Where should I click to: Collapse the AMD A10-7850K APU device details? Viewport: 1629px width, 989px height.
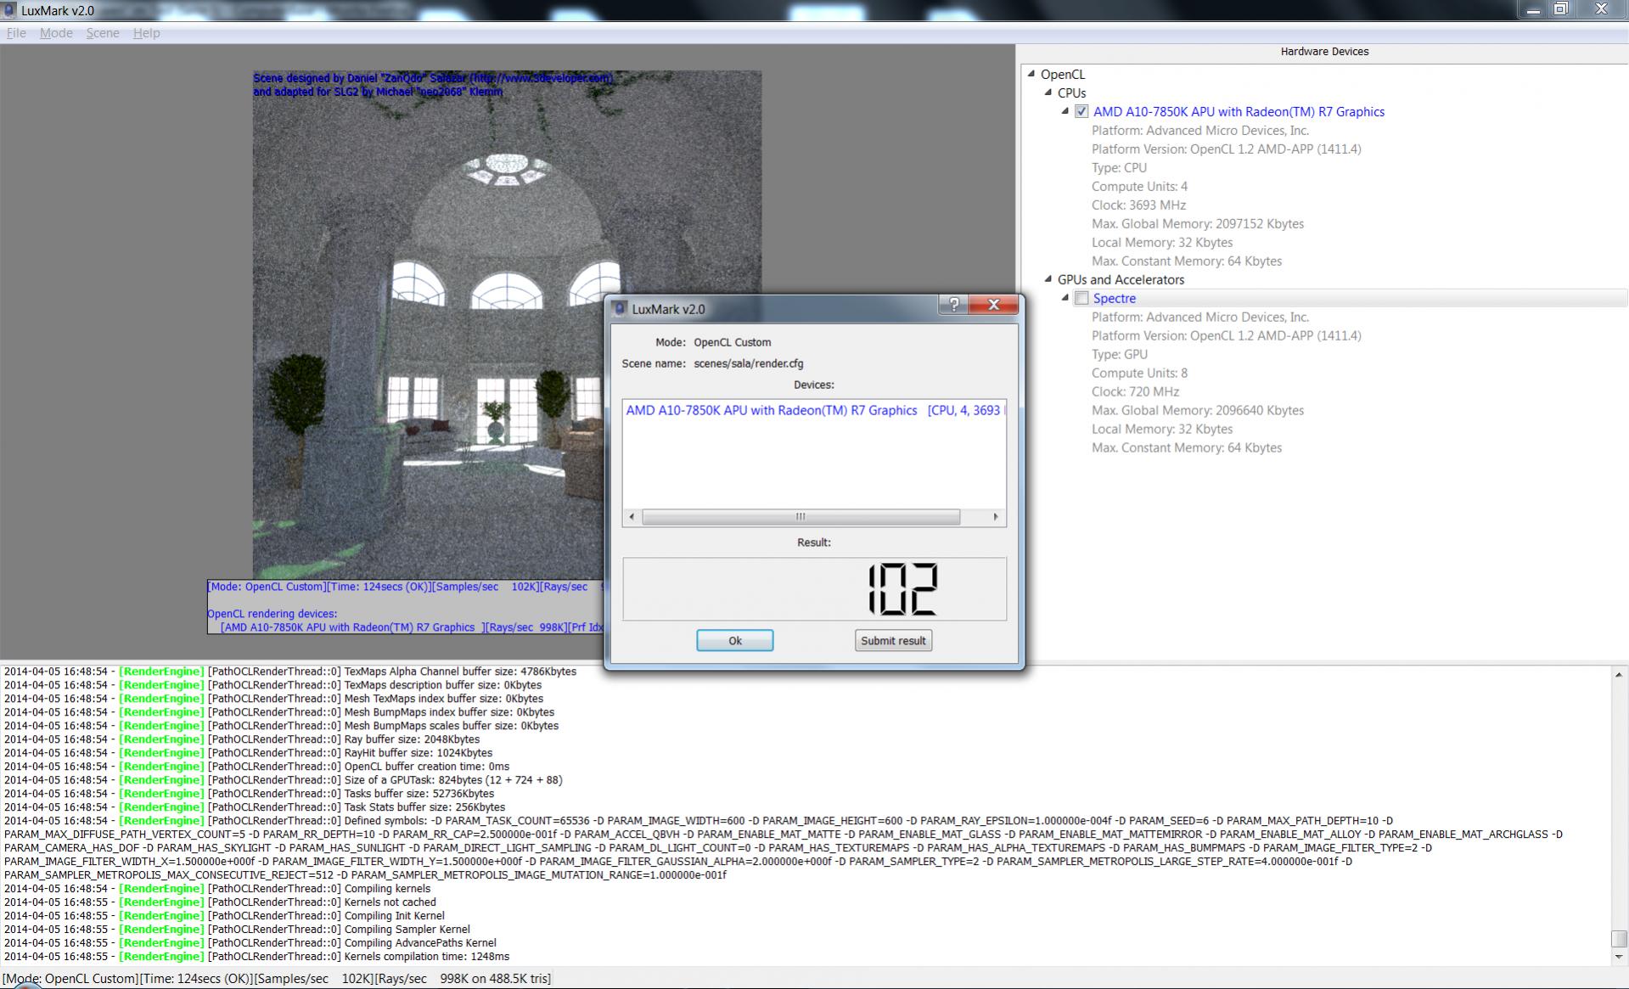coord(1065,111)
